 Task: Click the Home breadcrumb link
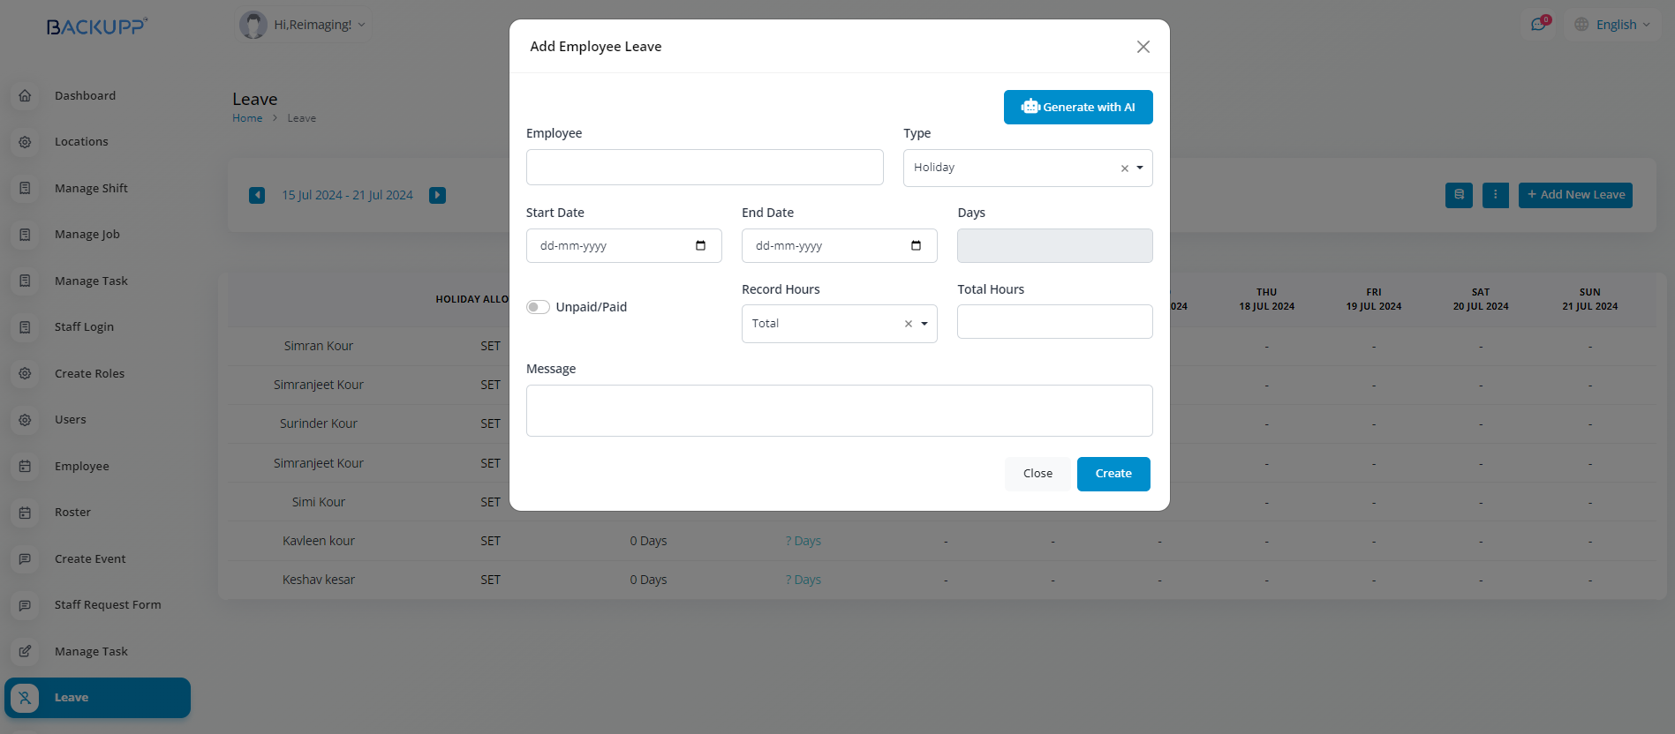tap(247, 118)
